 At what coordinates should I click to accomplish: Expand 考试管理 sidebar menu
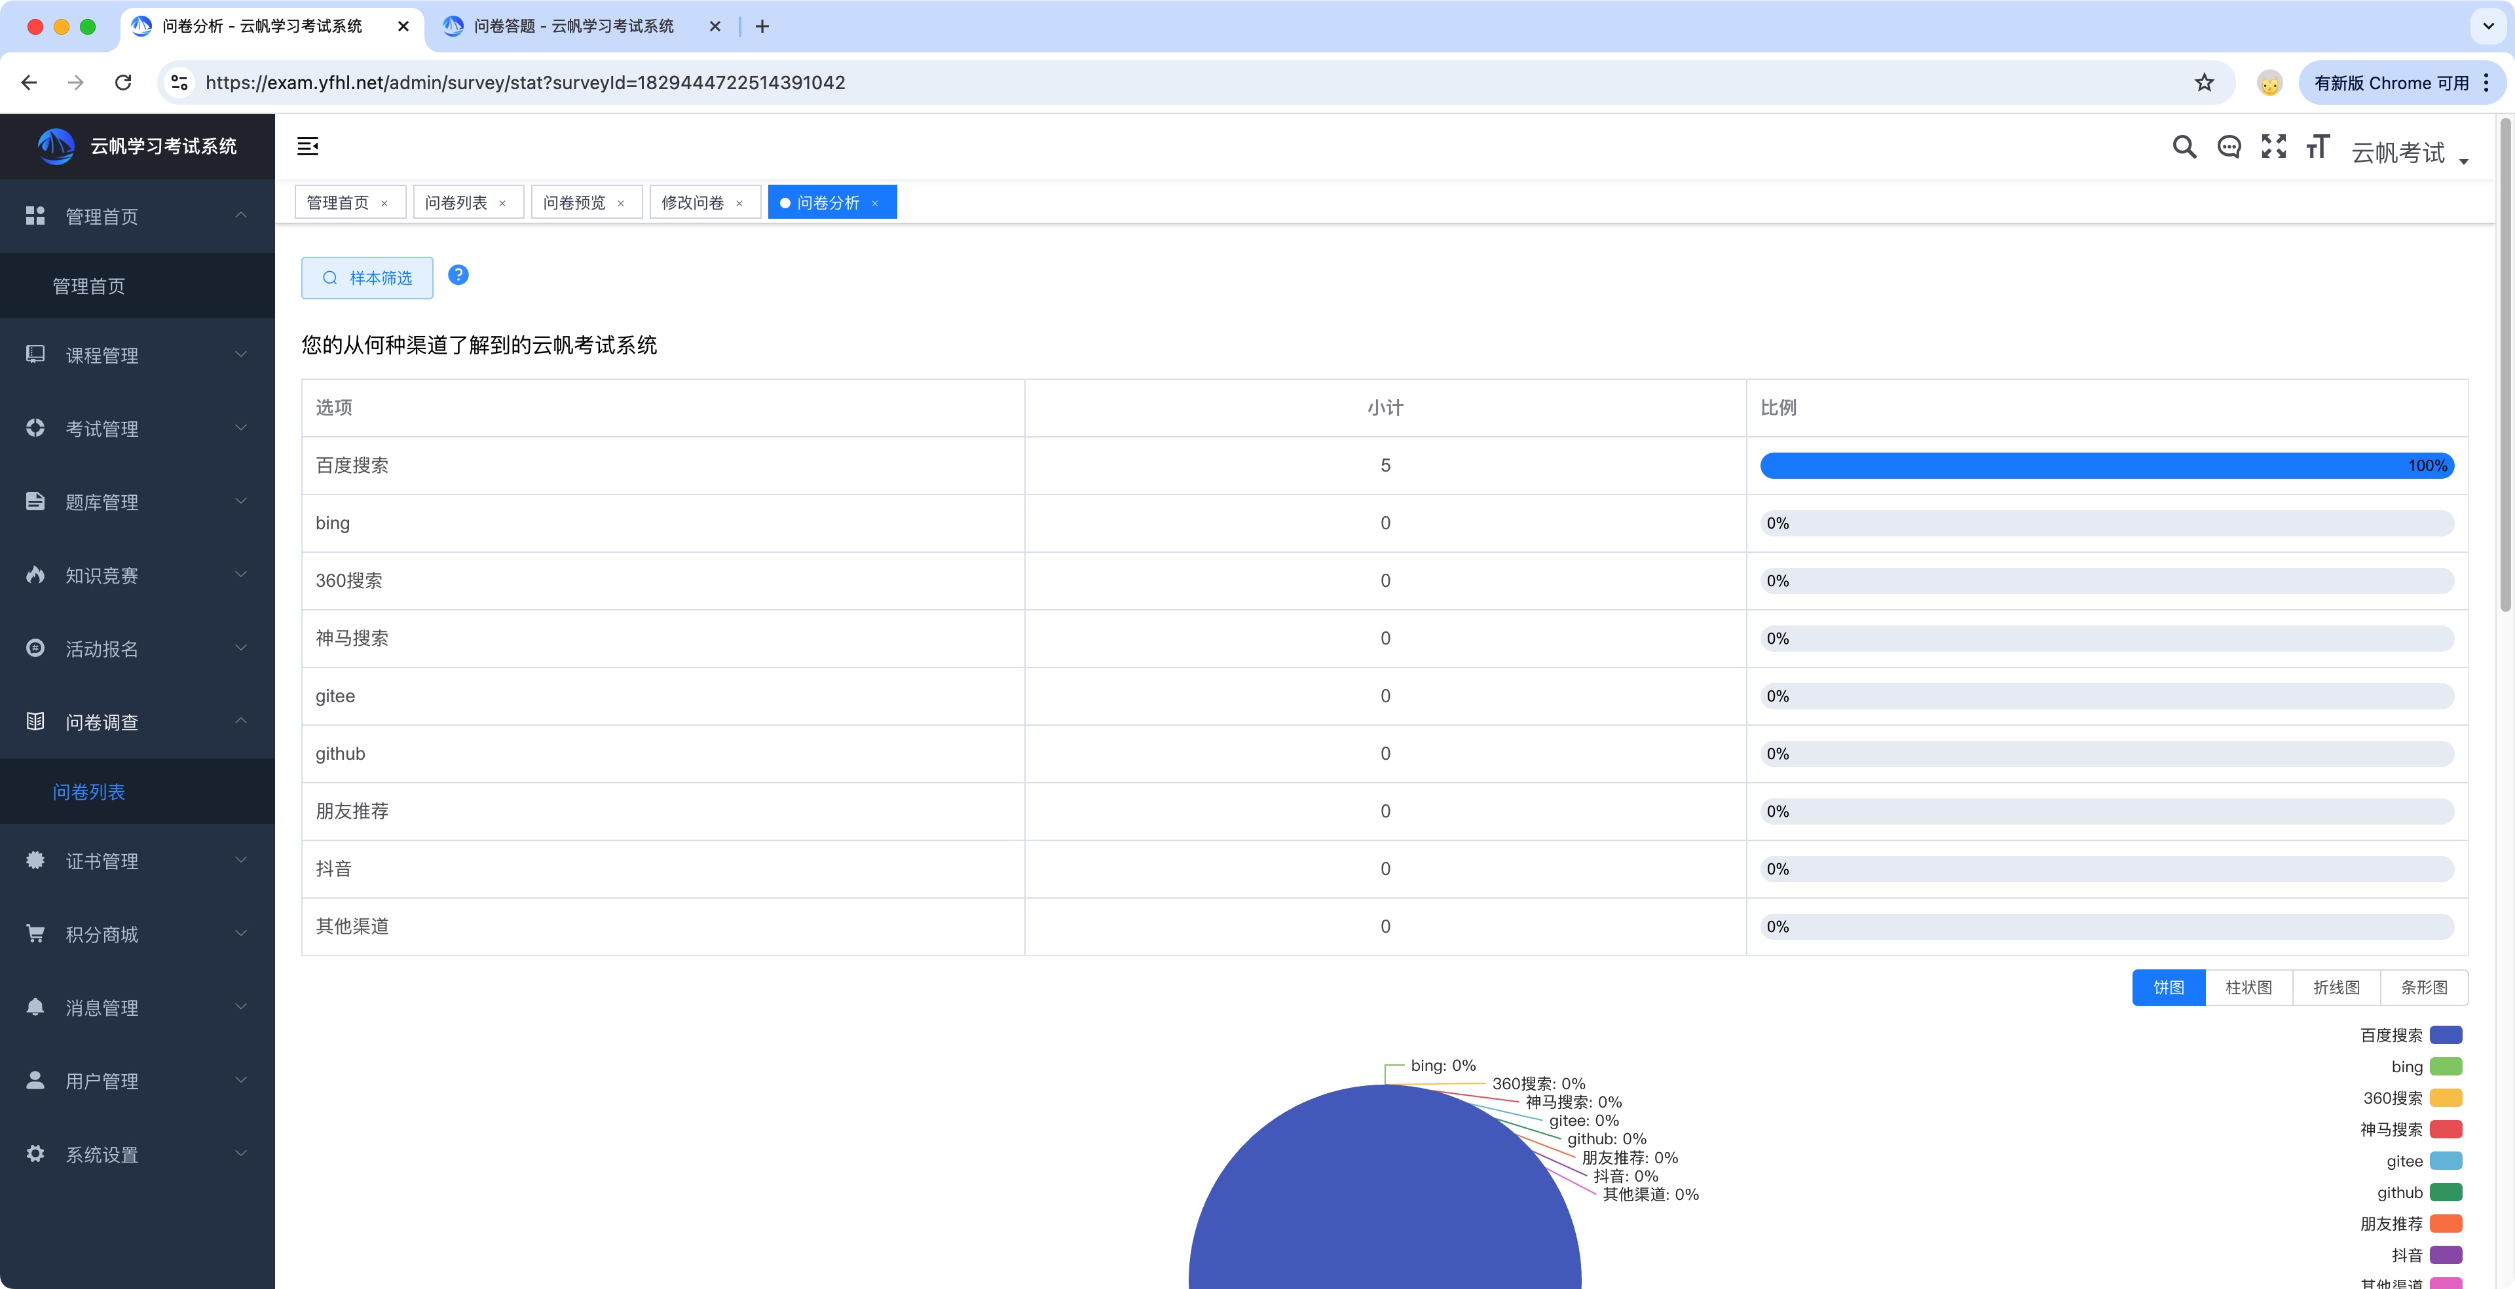click(137, 428)
